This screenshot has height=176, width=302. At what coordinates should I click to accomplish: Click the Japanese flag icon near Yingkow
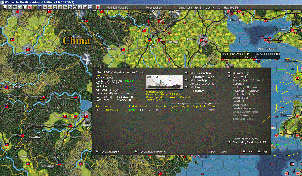292,30
